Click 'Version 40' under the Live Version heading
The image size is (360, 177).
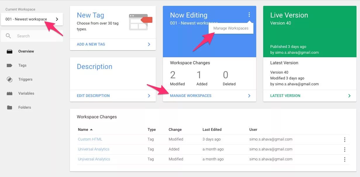pos(280,23)
